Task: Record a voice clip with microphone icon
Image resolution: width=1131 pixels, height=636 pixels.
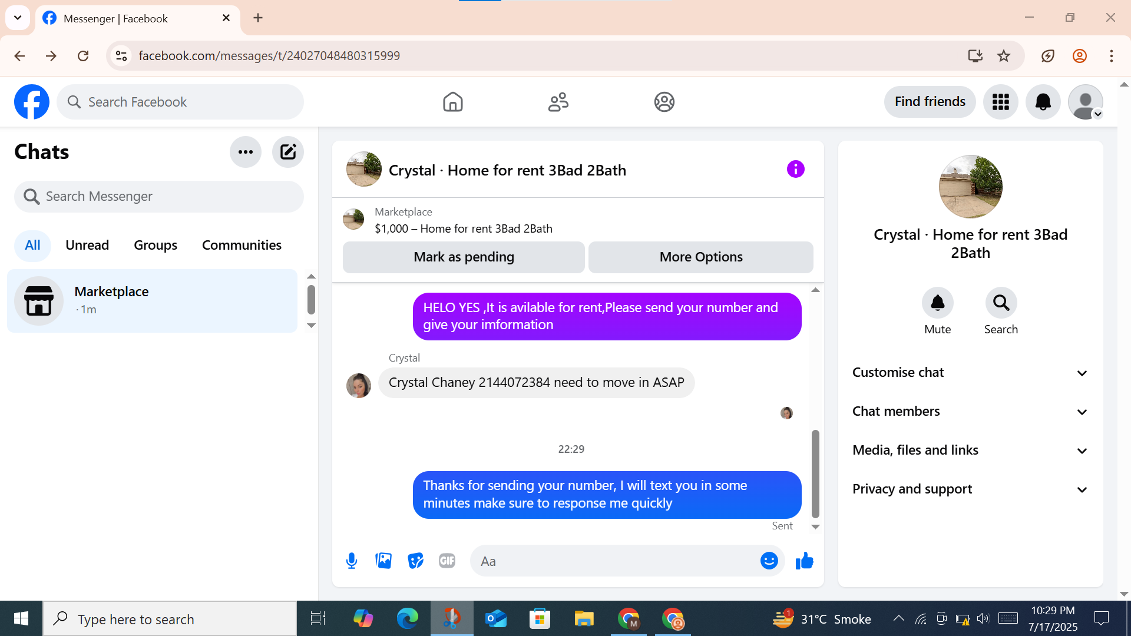Action: click(352, 561)
